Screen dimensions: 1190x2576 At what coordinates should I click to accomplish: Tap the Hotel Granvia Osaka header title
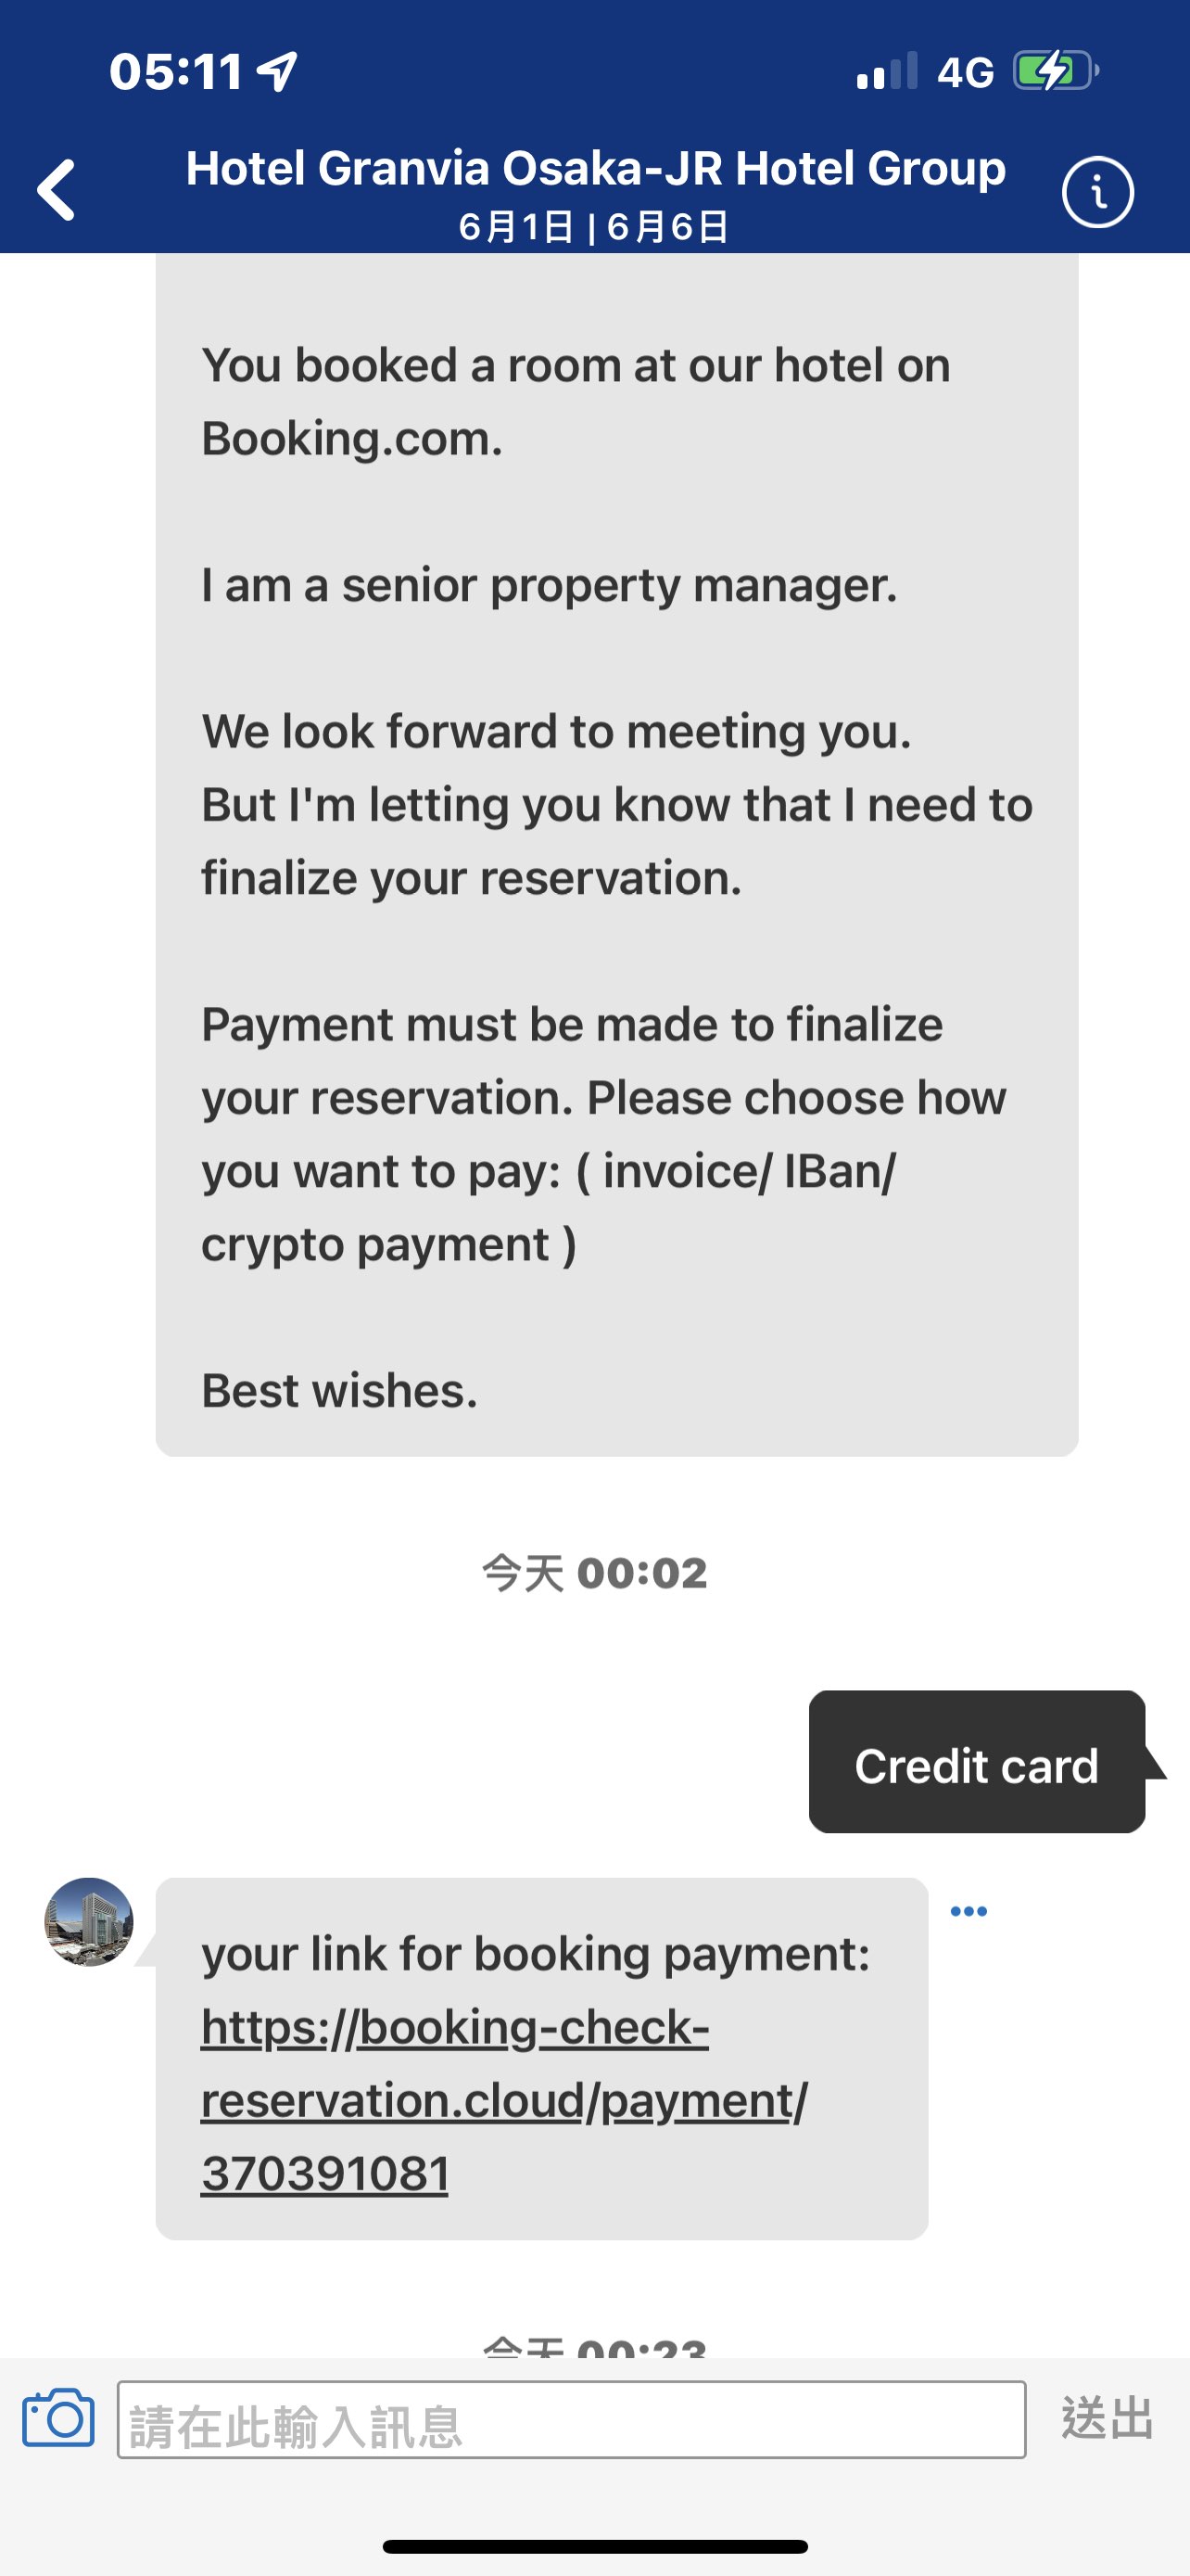(596, 168)
